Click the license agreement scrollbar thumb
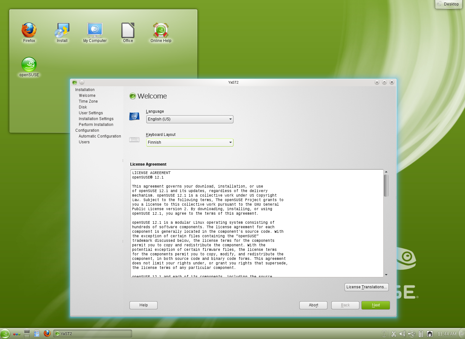Viewport: 465px width, 339px height. pyautogui.click(x=386, y=186)
